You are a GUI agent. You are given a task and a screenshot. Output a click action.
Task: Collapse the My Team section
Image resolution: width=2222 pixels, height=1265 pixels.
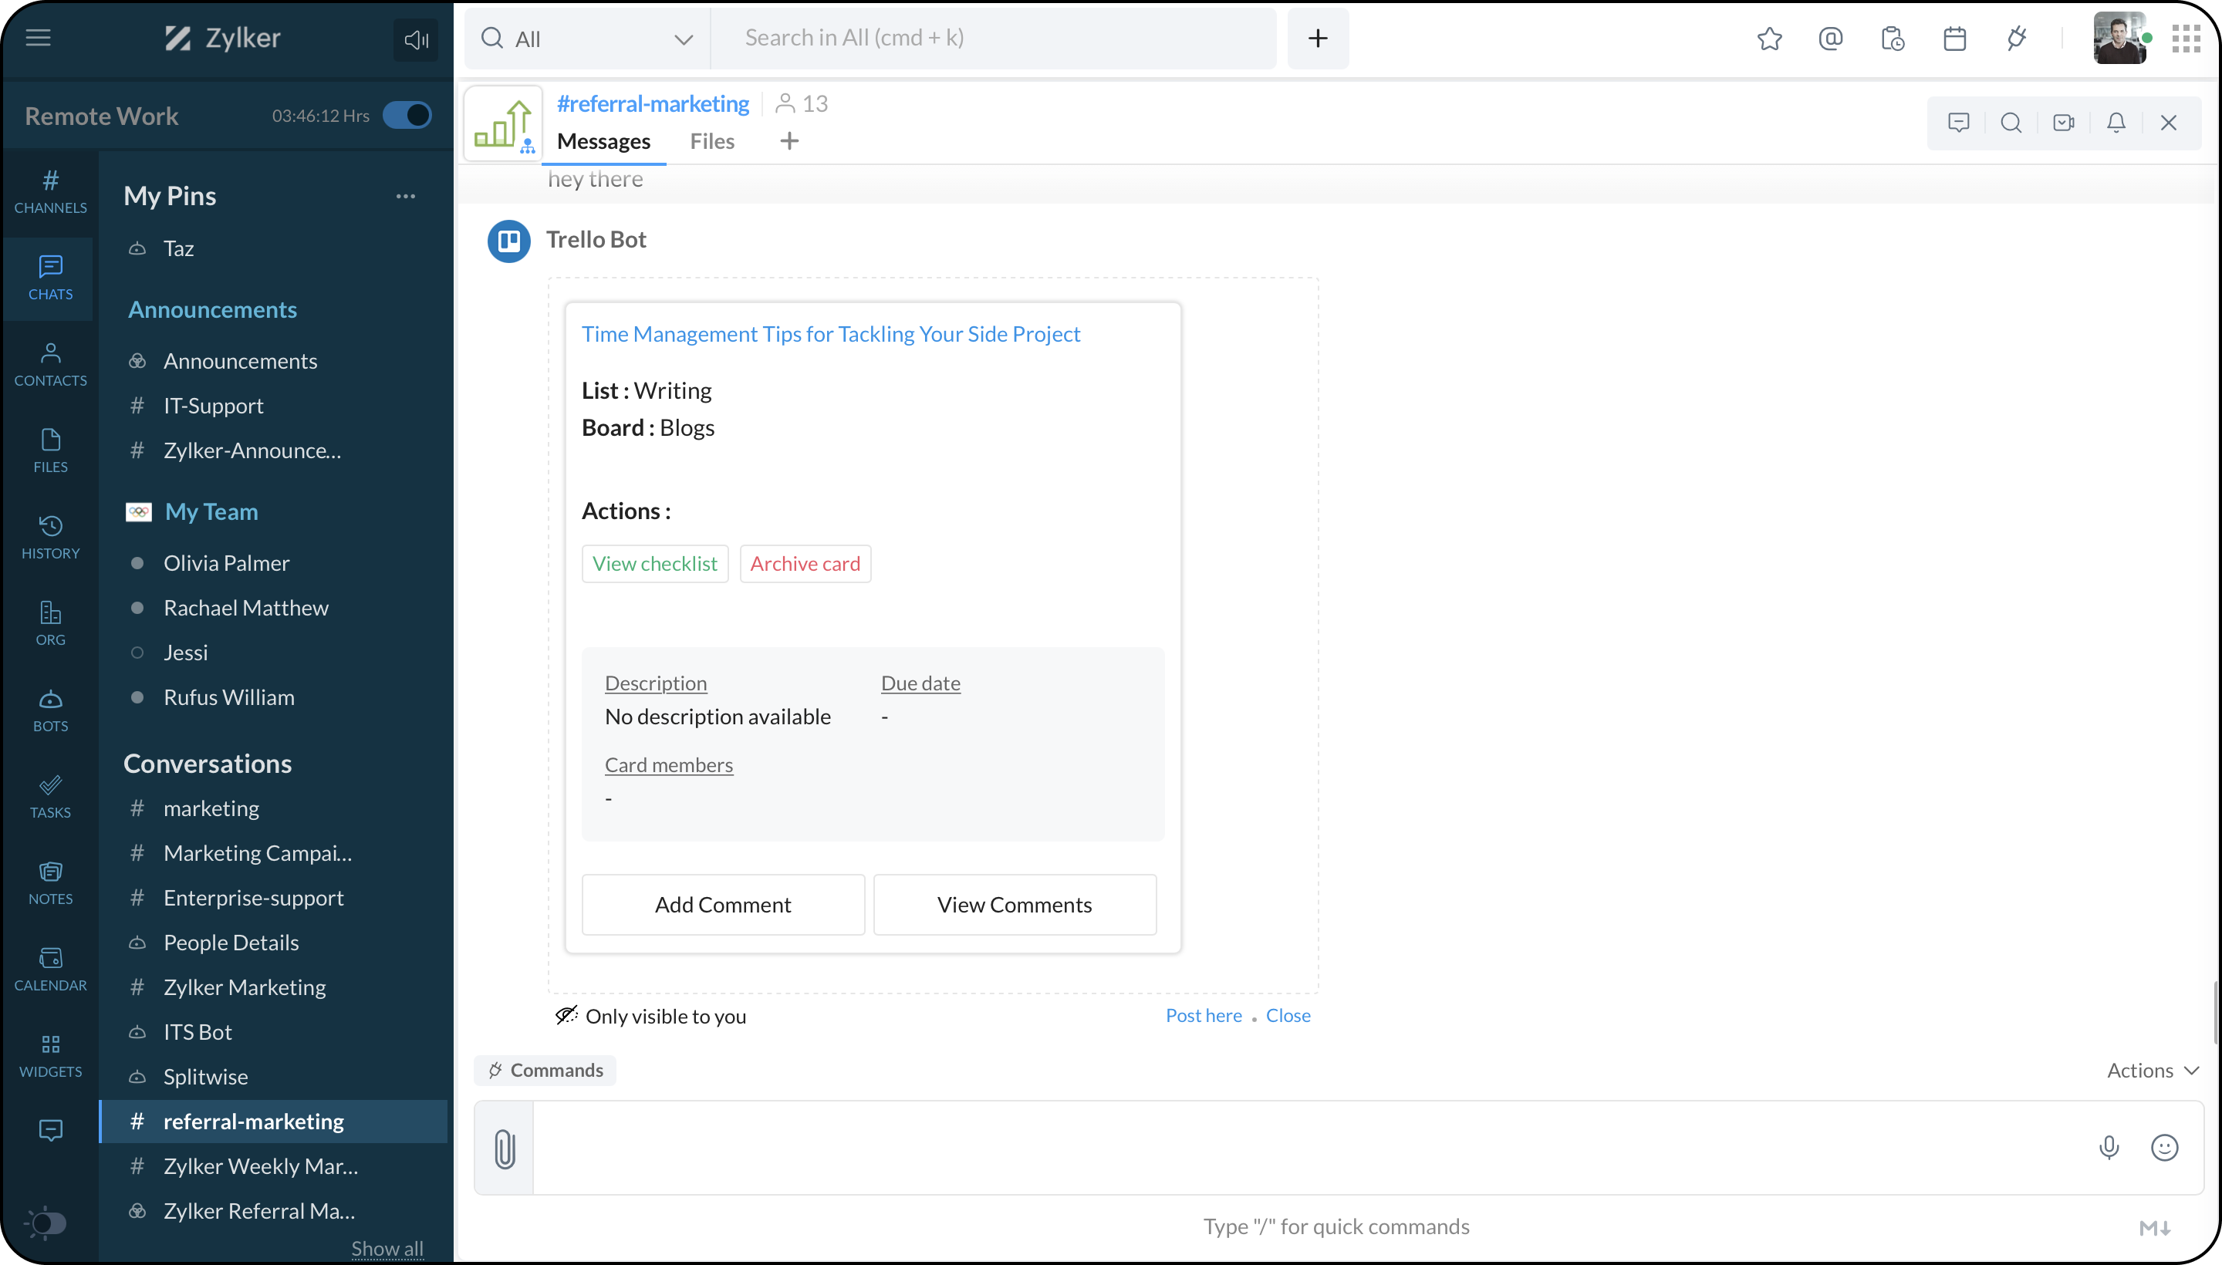[x=211, y=511]
